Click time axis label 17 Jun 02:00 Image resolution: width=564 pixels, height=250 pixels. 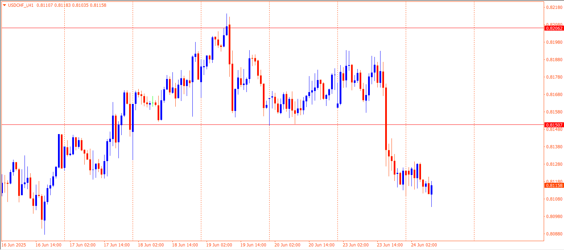click(x=83, y=245)
